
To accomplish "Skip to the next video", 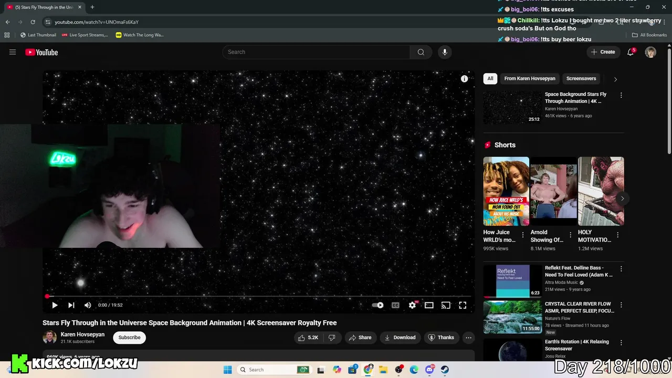I will pyautogui.click(x=71, y=305).
